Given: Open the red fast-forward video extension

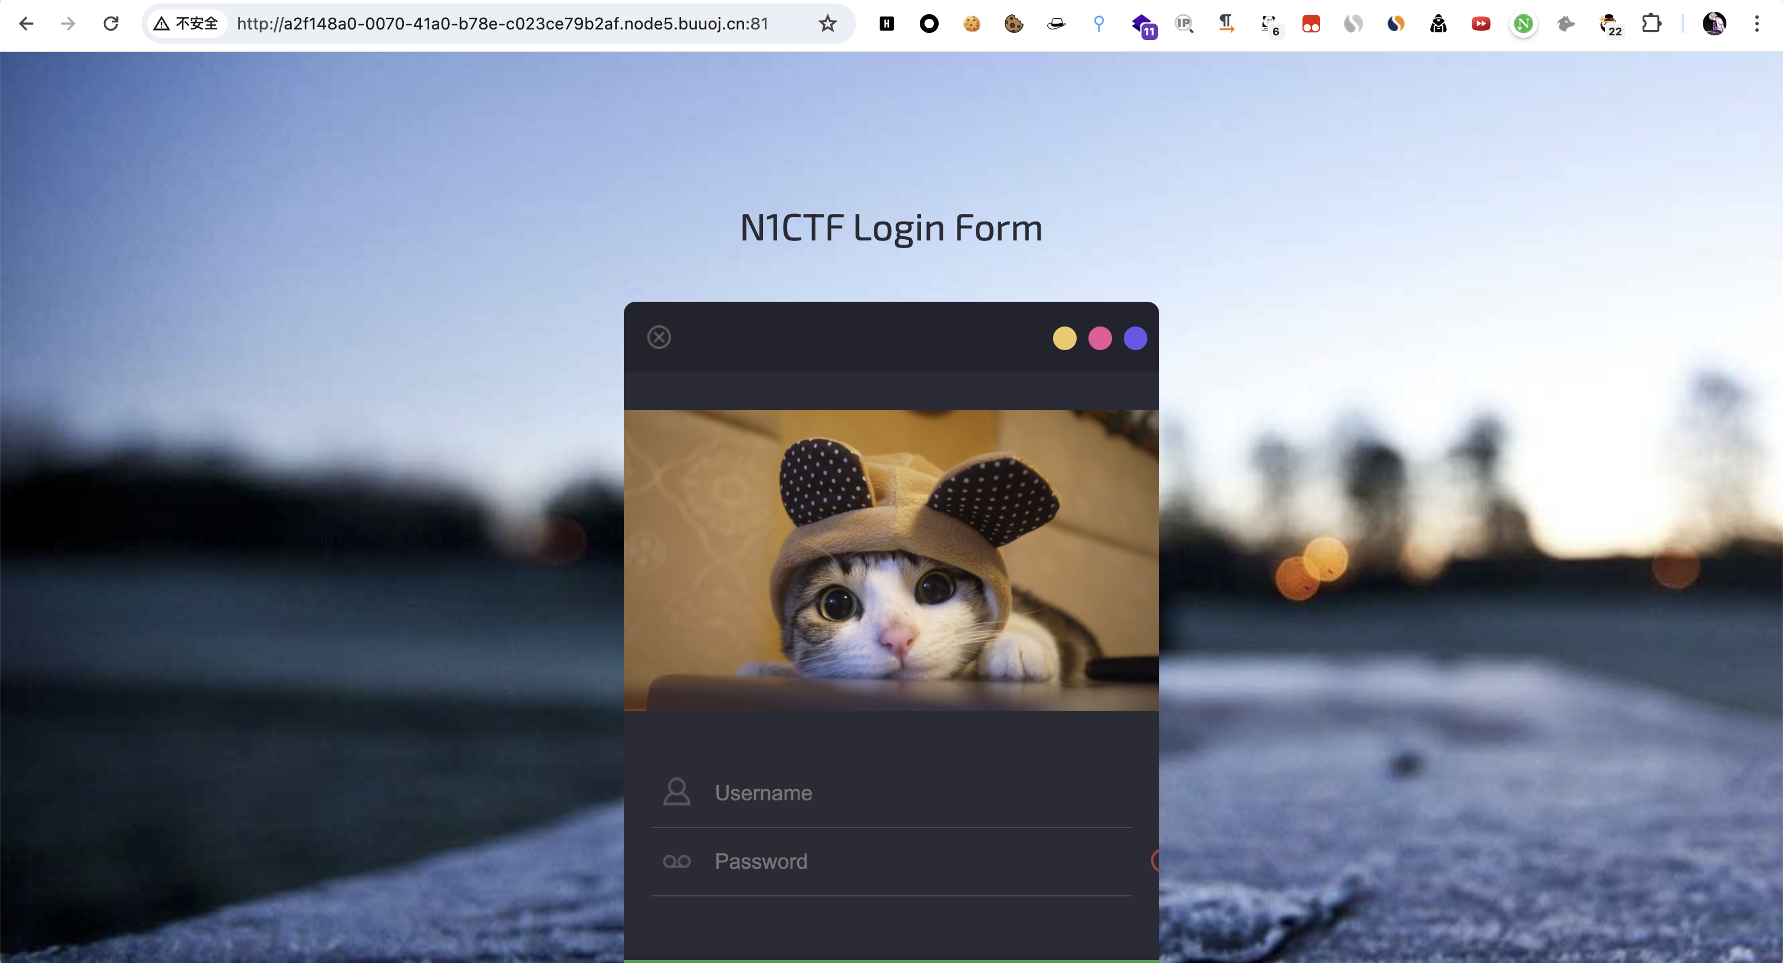Looking at the screenshot, I should click(1481, 24).
